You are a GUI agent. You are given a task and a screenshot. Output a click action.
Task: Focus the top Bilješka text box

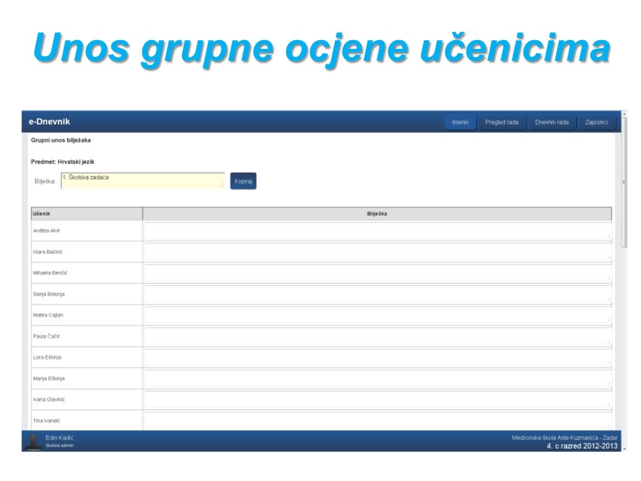[143, 181]
